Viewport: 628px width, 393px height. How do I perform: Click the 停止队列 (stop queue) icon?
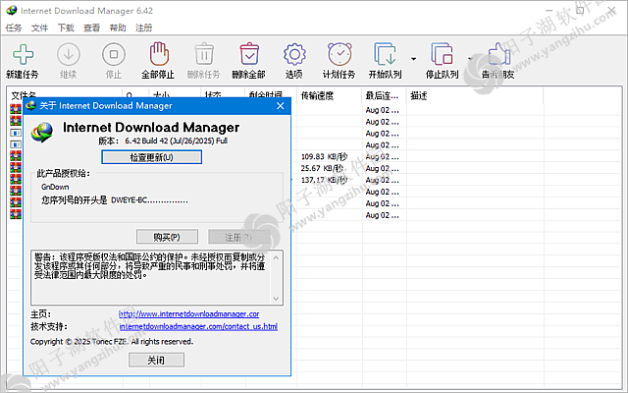pos(443,54)
